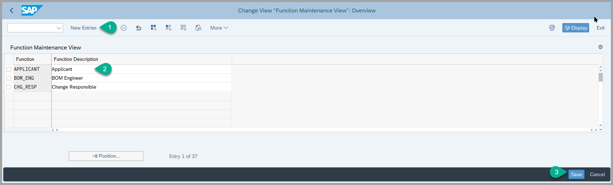
Task: Switch to Display mode
Action: pyautogui.click(x=576, y=28)
